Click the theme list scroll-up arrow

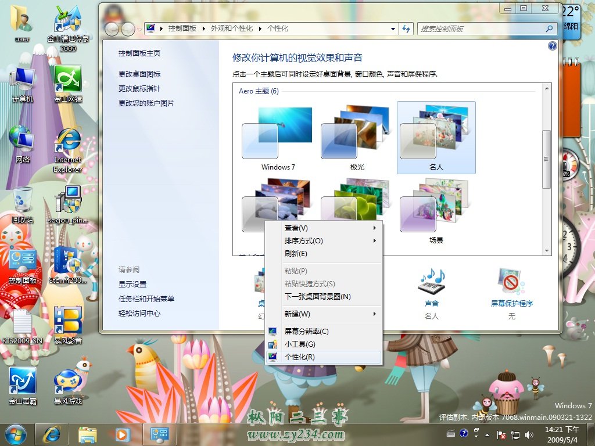point(546,88)
